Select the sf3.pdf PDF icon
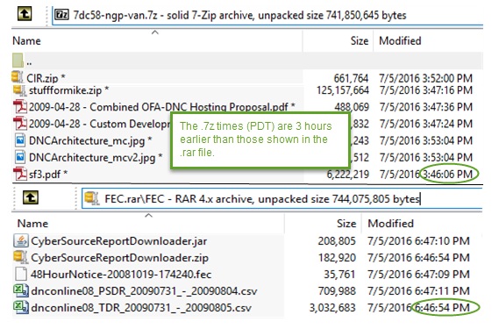Image resolution: width=499 pixels, height=329 pixels. [x=20, y=174]
